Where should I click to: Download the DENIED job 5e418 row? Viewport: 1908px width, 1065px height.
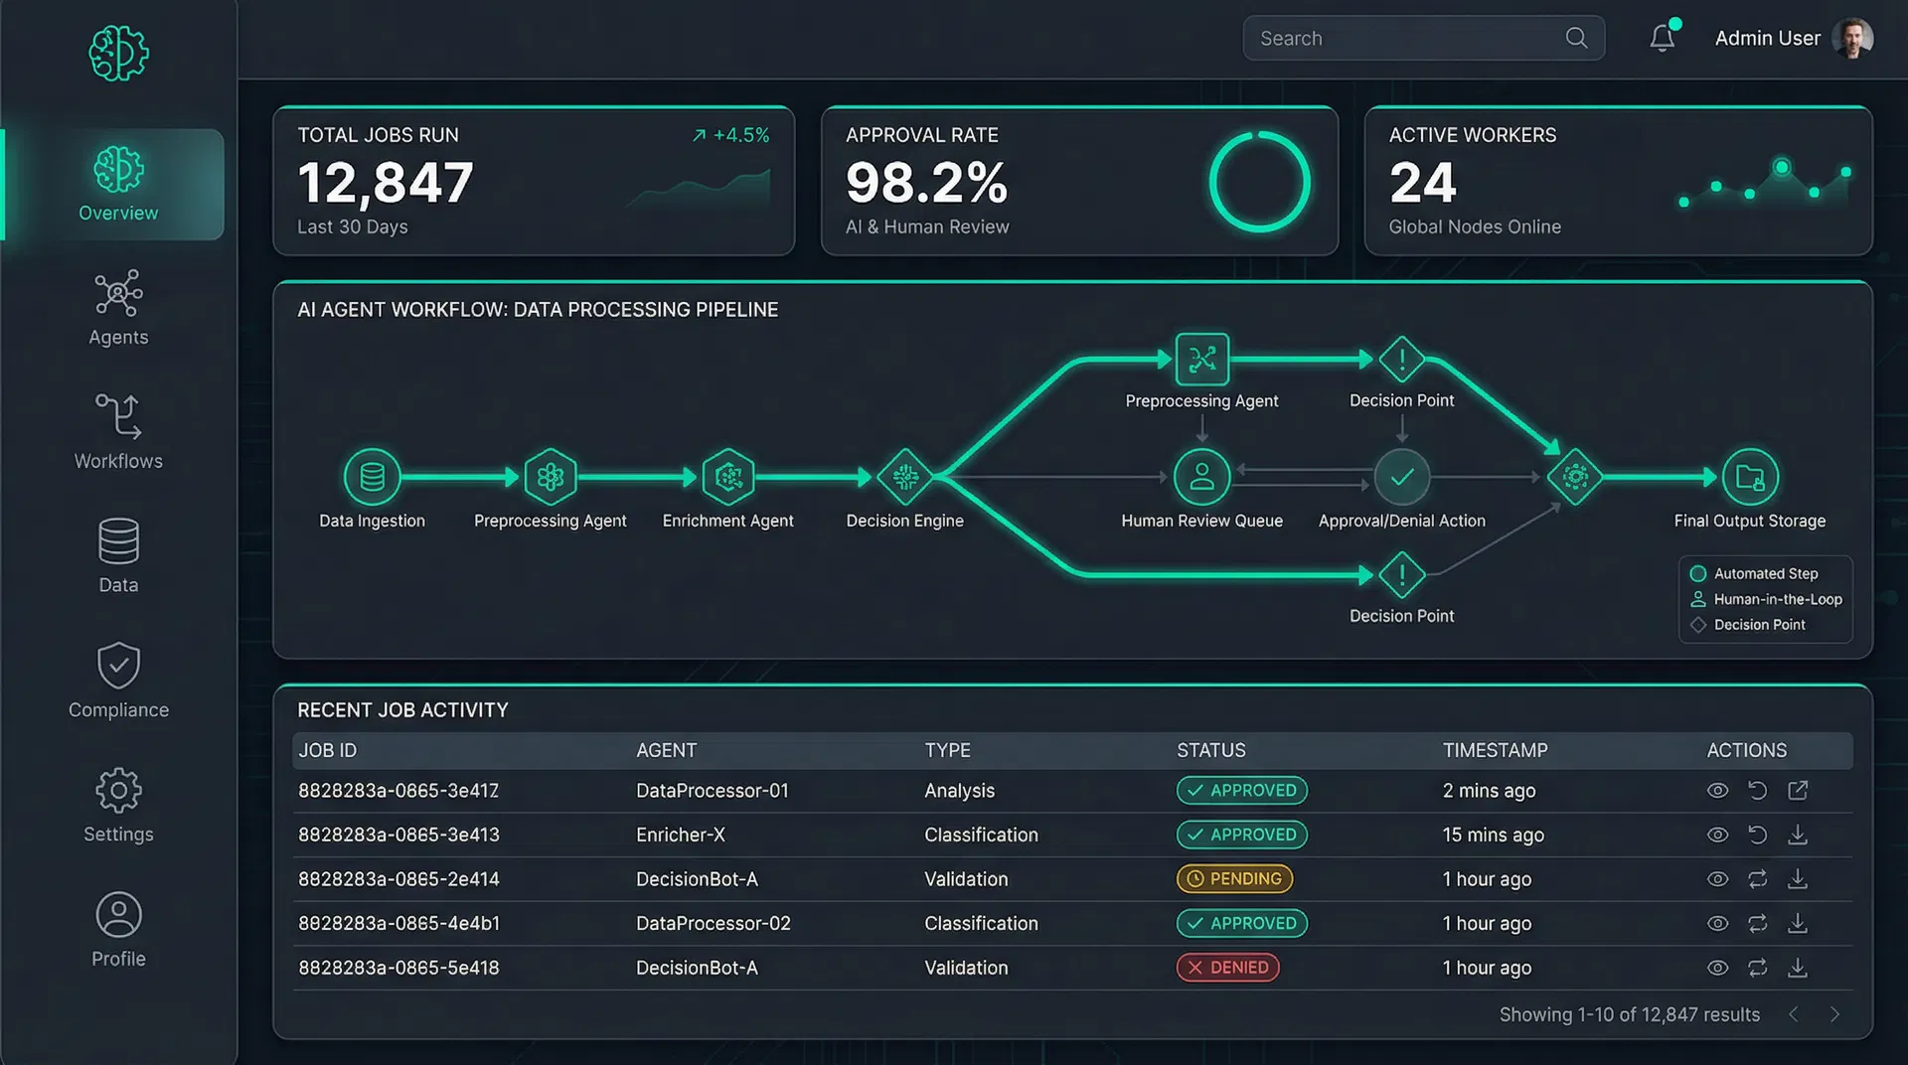tap(1797, 968)
